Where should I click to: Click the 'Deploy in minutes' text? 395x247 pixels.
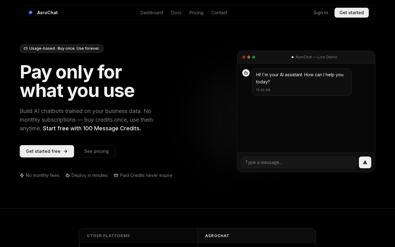point(89,175)
